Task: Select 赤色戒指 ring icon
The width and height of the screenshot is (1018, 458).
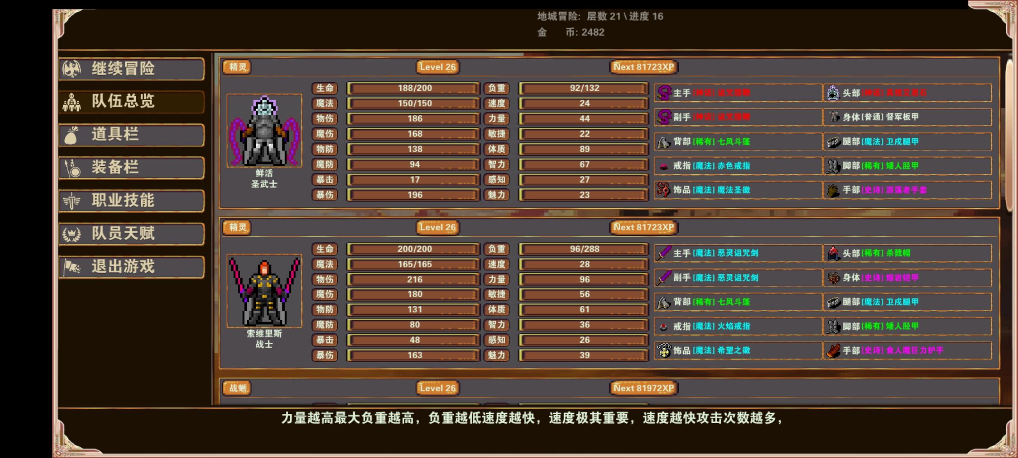Action: (664, 166)
